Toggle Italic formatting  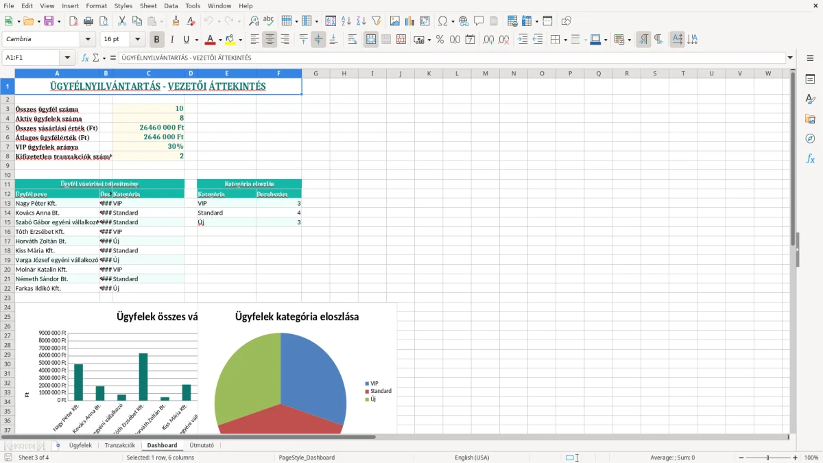click(172, 40)
